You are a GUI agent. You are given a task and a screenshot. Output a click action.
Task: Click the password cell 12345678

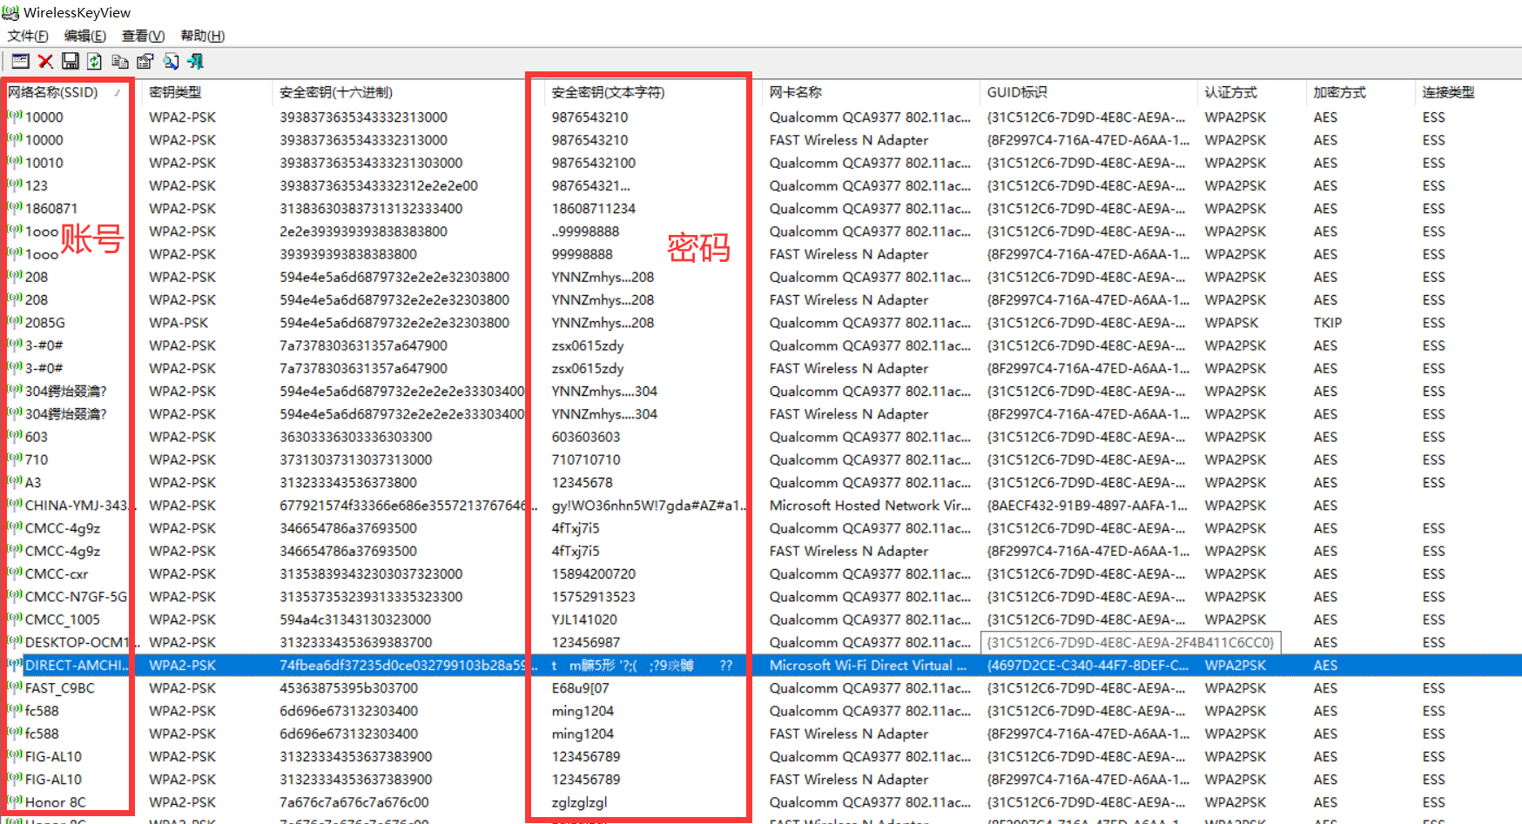tap(583, 483)
